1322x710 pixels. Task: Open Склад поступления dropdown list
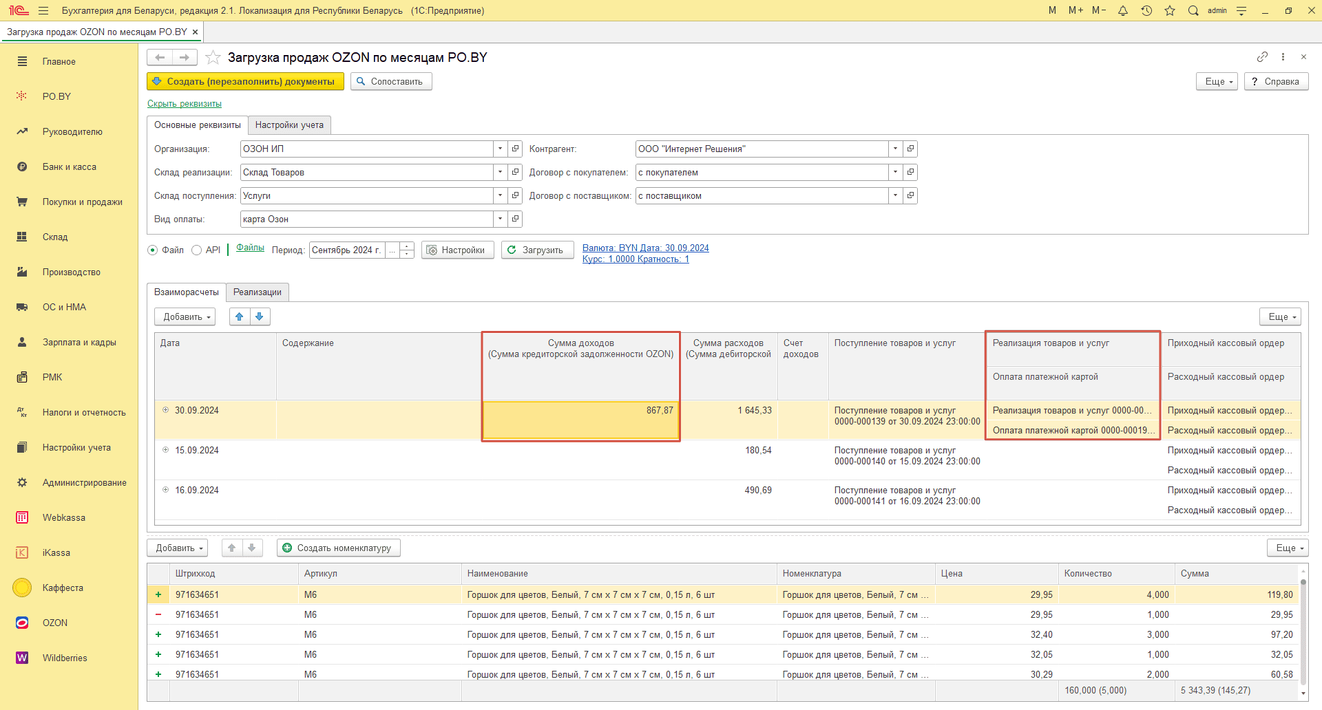[500, 195]
